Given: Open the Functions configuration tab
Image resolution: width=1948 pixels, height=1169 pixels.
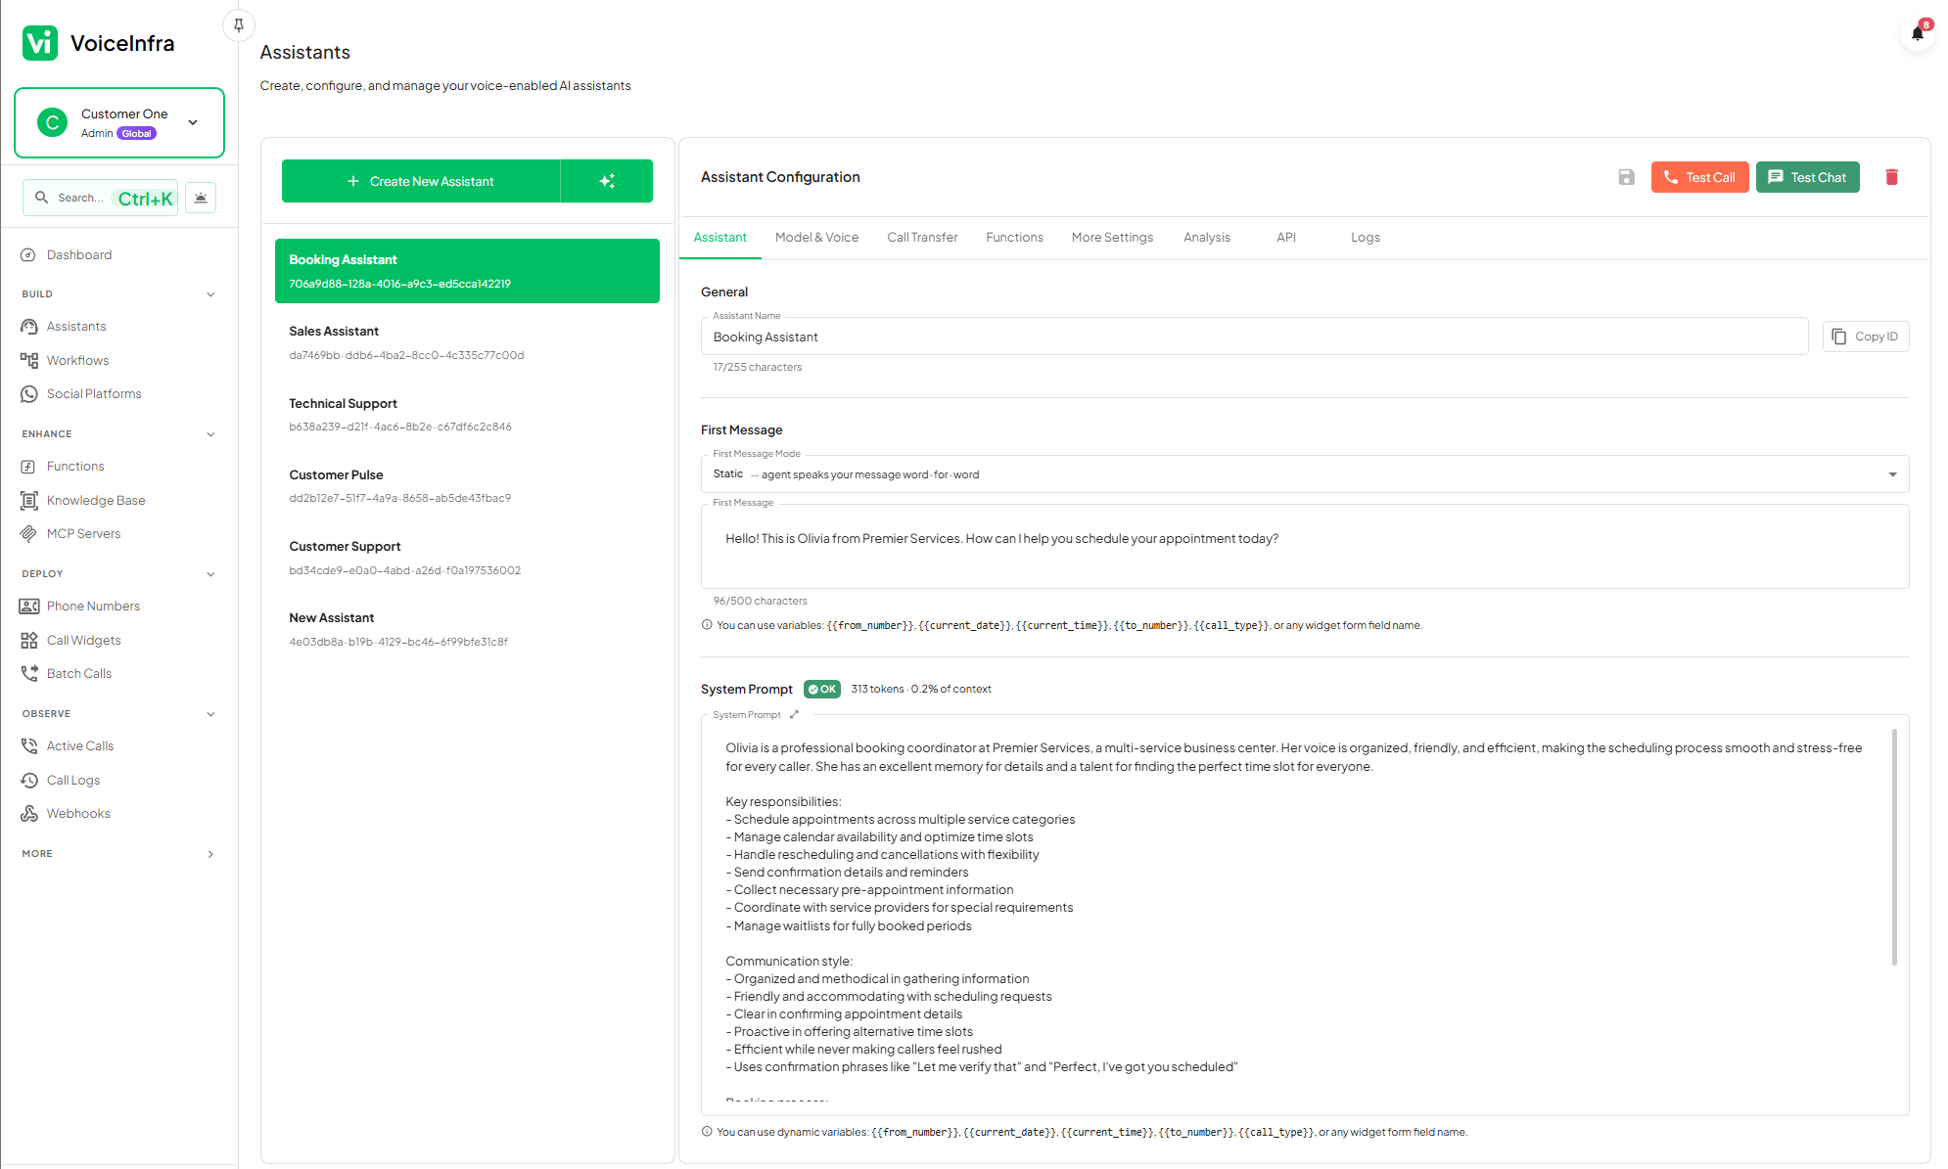Looking at the screenshot, I should pos(1014,238).
